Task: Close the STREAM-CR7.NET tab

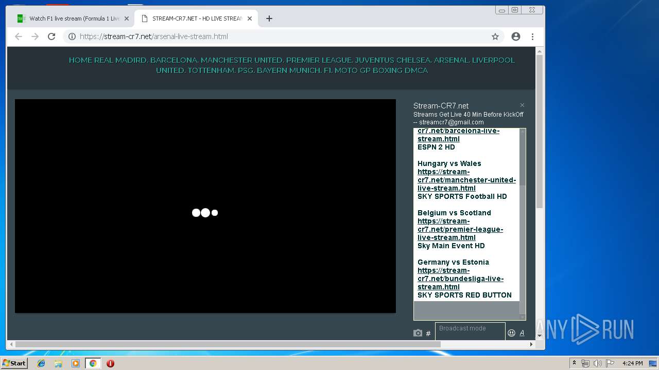Action: [250, 18]
